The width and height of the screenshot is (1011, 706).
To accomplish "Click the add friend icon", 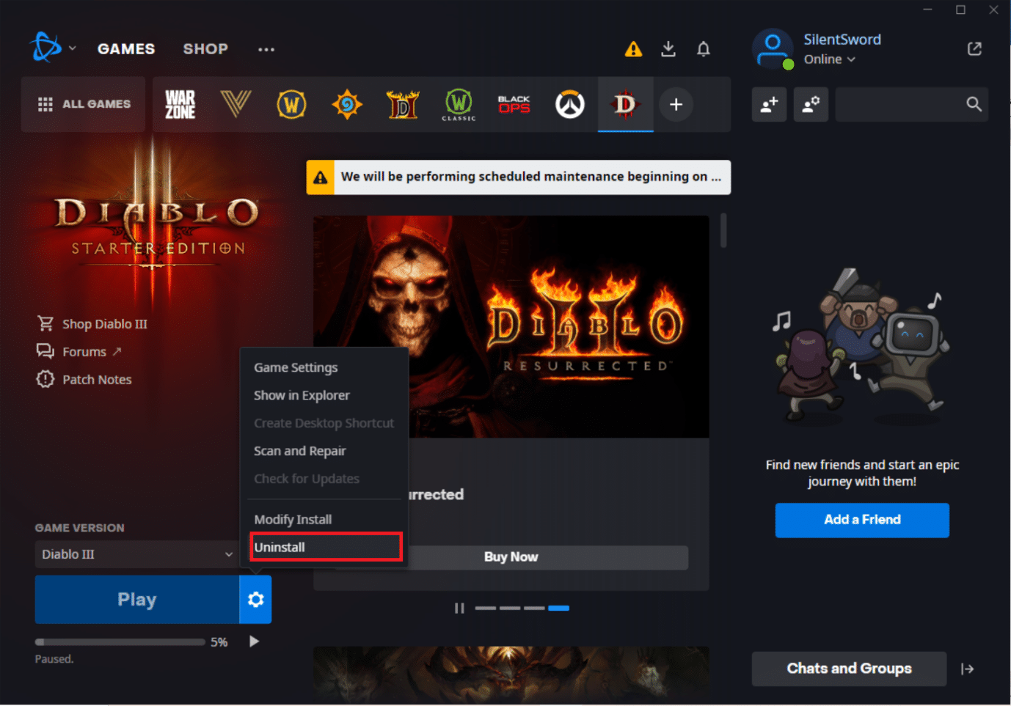I will 770,104.
